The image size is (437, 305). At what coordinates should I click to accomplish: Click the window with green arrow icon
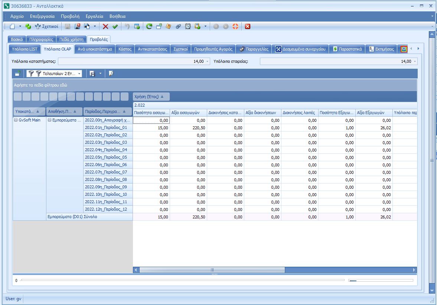point(159,26)
